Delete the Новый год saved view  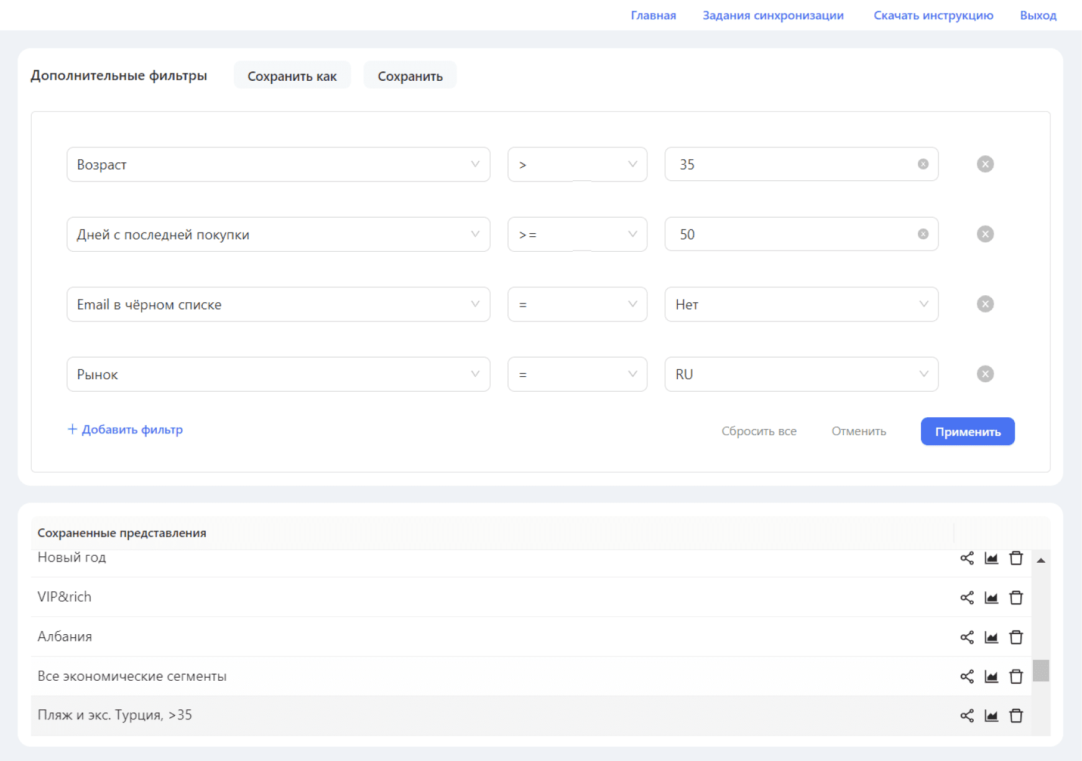(x=1015, y=558)
